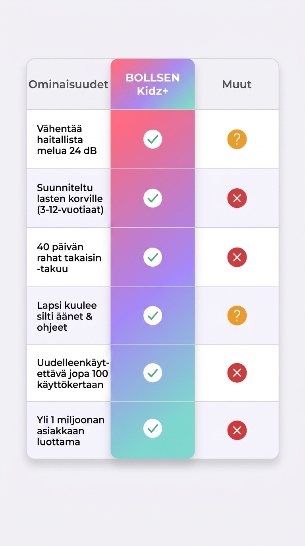The height and width of the screenshot is (546, 305).
Task: Click the Vähentää haitallista melua 24 dB text
Action: pos(67,139)
